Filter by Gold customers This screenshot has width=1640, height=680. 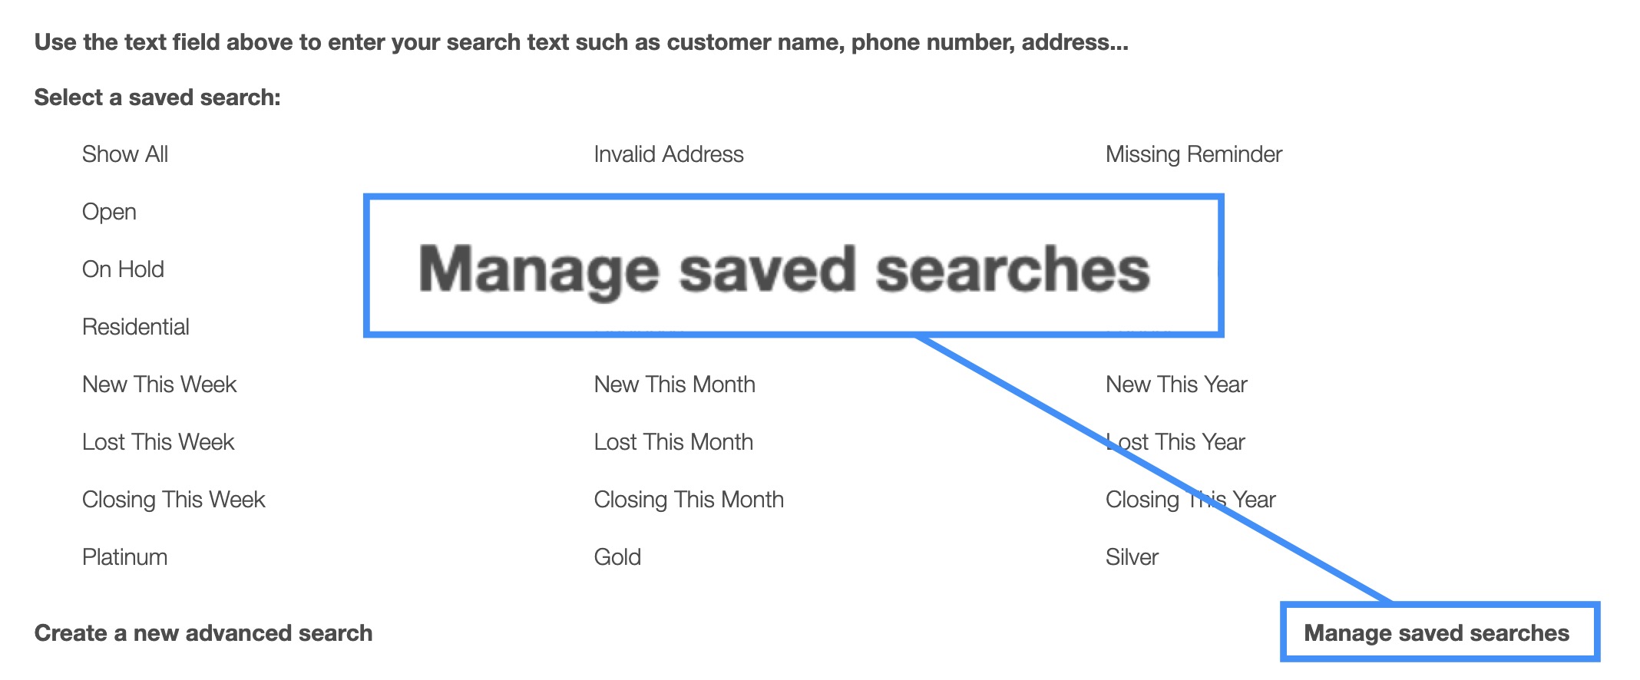[617, 557]
